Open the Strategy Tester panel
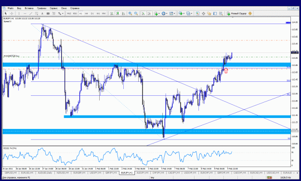This screenshot has width=301, height=181. pos(221,13)
